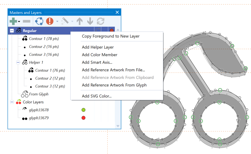Viewport: 251px width, 154px height.
Task: Click the magic wand stars icon
Action: (x=64, y=21)
